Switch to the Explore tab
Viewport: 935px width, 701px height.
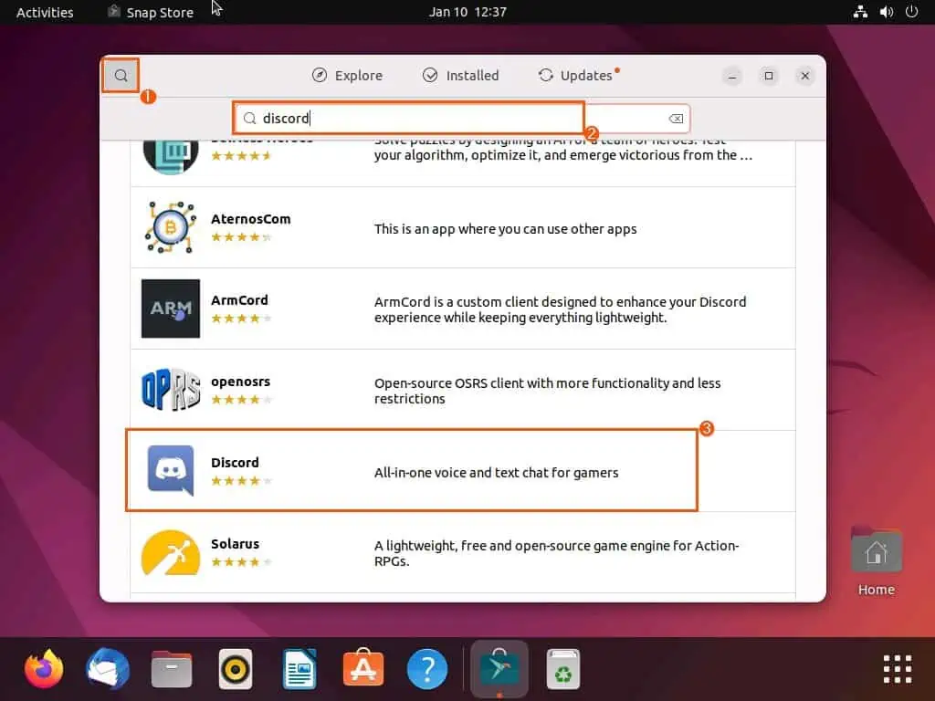(347, 76)
